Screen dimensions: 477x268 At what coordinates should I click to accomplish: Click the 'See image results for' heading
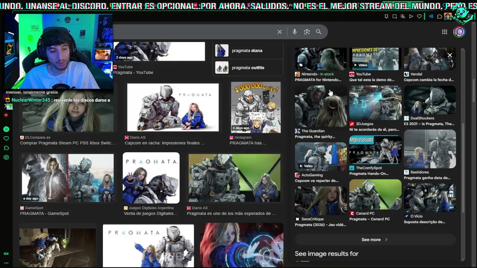326,254
